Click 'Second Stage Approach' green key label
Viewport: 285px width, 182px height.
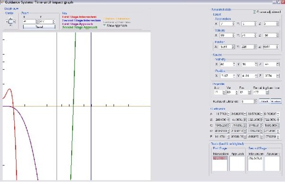tap(80, 27)
